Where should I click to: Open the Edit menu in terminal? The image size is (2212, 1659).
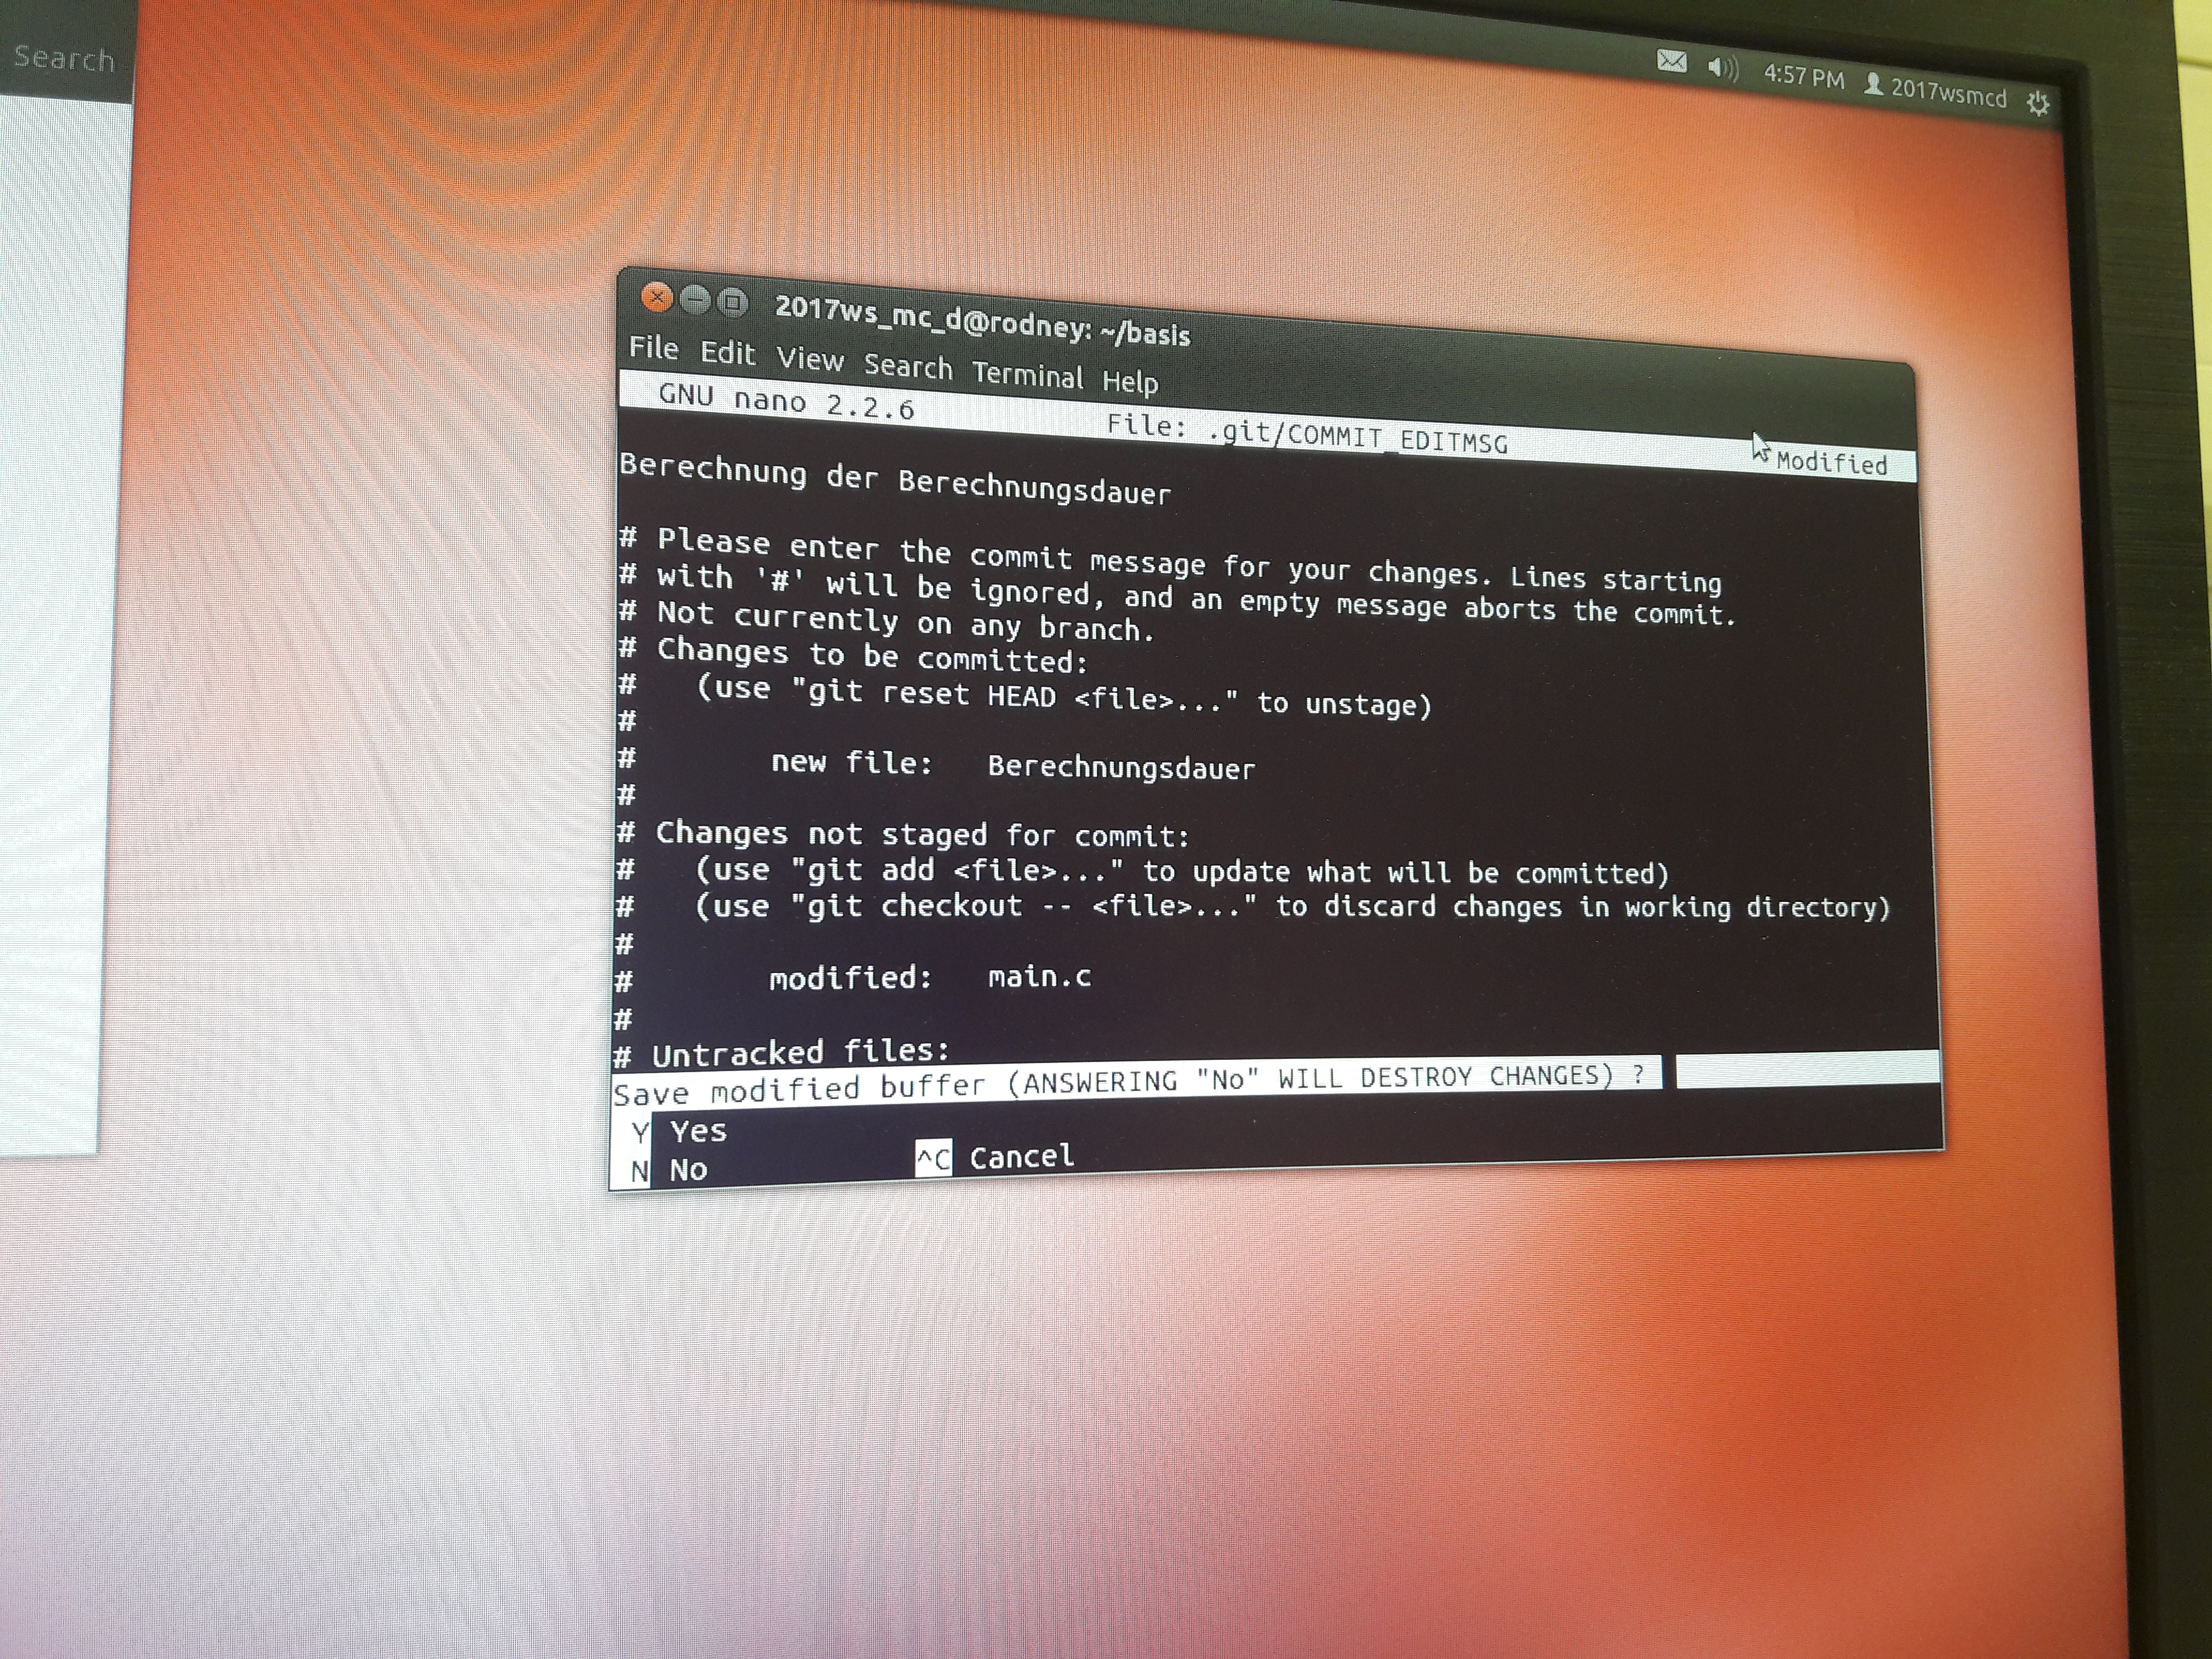pos(727,353)
